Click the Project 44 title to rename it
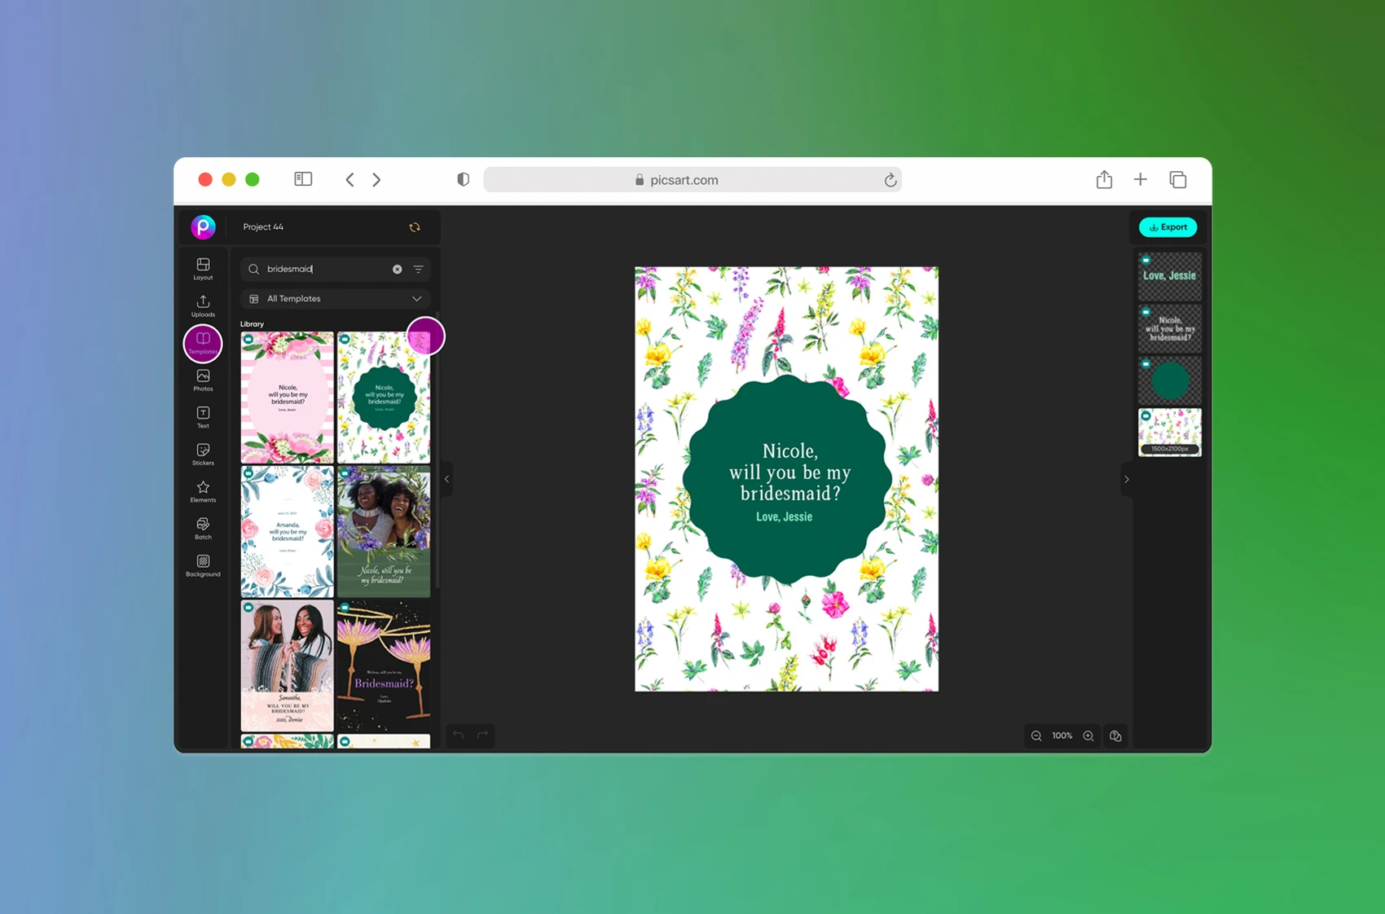This screenshot has width=1385, height=914. pos(262,227)
